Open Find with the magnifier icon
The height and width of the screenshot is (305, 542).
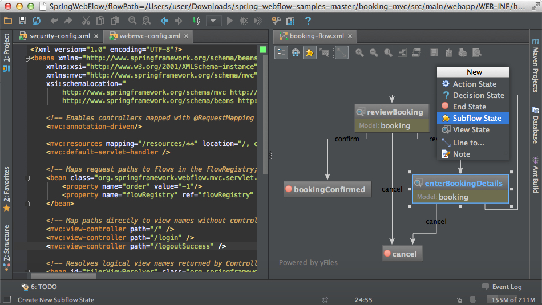132,21
